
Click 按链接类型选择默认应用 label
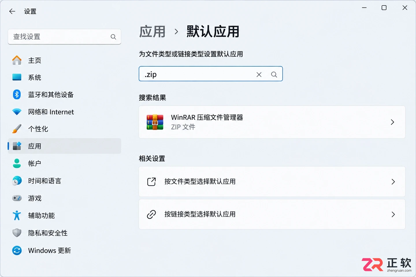tap(200, 214)
